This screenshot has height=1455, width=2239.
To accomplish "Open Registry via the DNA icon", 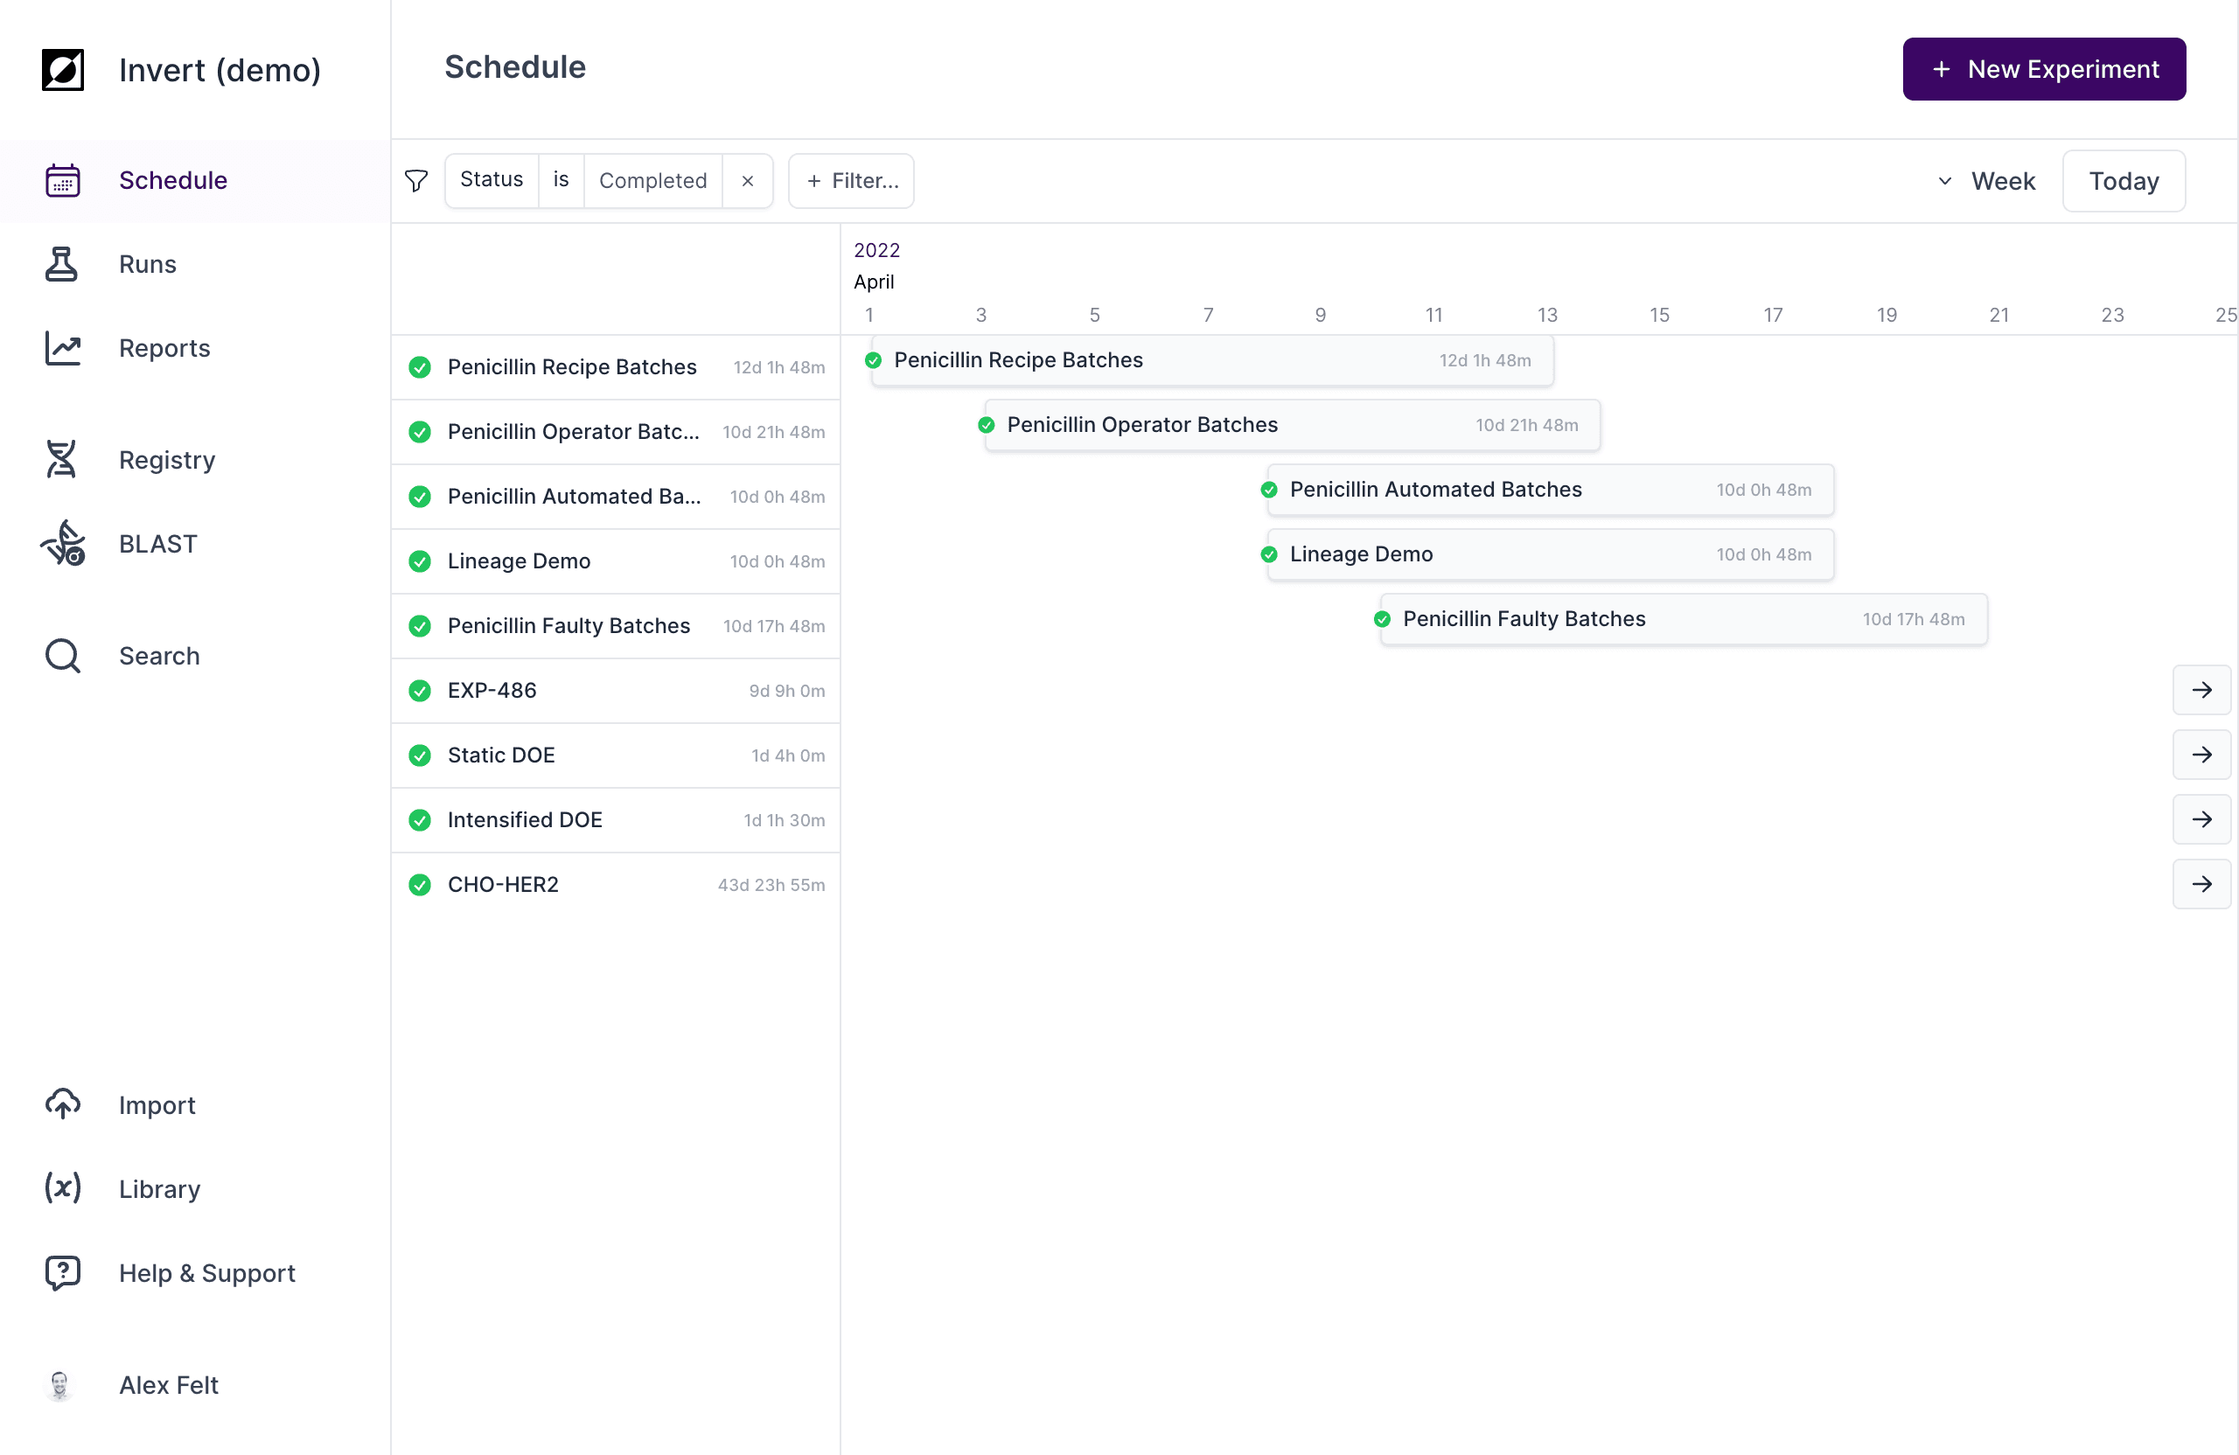I will 62,460.
